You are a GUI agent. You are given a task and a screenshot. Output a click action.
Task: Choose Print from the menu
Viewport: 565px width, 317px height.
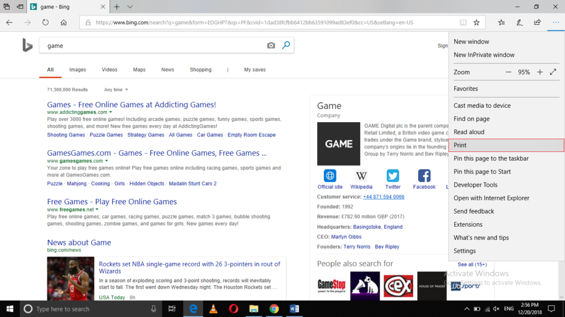pyautogui.click(x=507, y=145)
